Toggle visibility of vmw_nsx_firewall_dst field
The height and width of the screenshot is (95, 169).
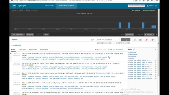point(156,64)
